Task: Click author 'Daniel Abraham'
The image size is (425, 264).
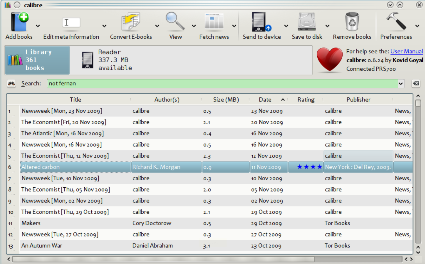Action: tap(153, 246)
